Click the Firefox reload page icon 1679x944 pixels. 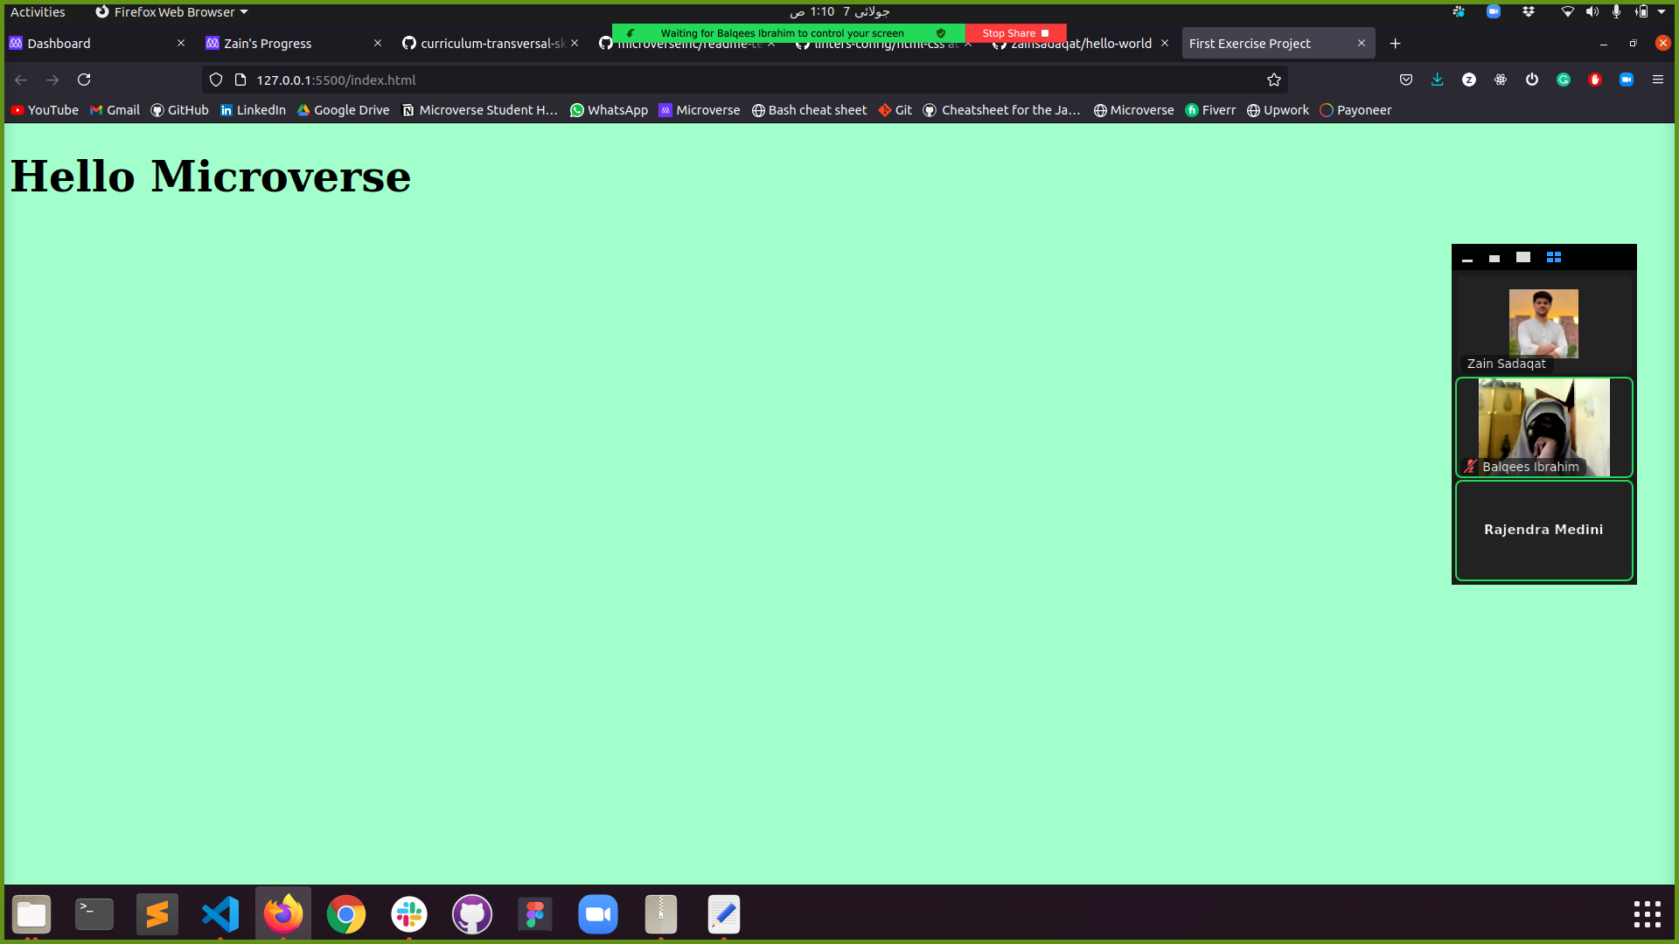click(x=84, y=80)
